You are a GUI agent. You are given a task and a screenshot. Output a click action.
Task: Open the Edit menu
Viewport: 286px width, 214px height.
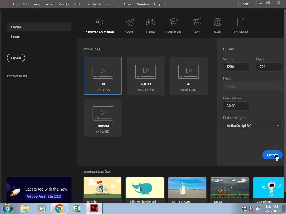tap(26, 4)
